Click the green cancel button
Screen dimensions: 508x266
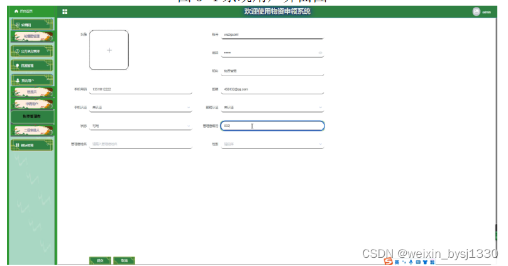click(124, 260)
